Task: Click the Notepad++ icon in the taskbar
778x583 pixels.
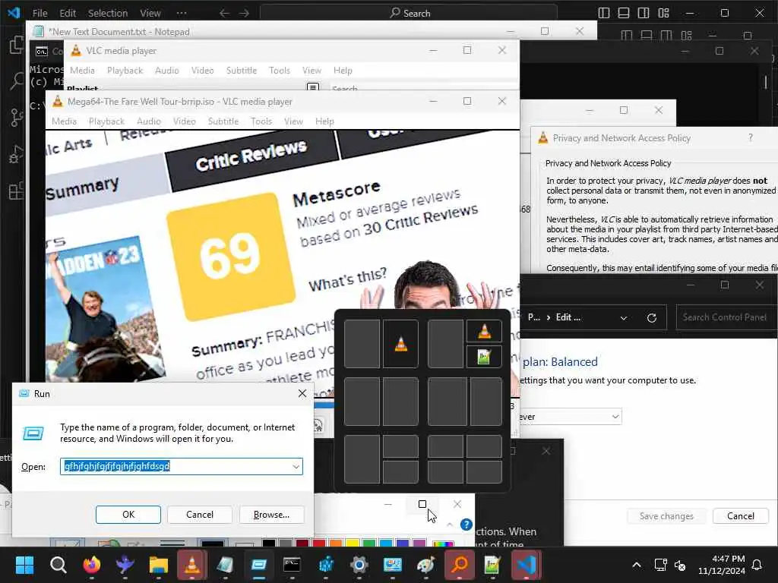Action: (x=492, y=565)
